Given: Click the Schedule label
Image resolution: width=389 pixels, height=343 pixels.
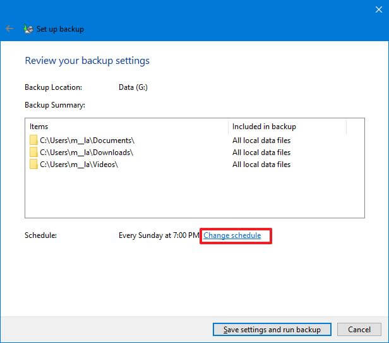Looking at the screenshot, I should [40, 235].
